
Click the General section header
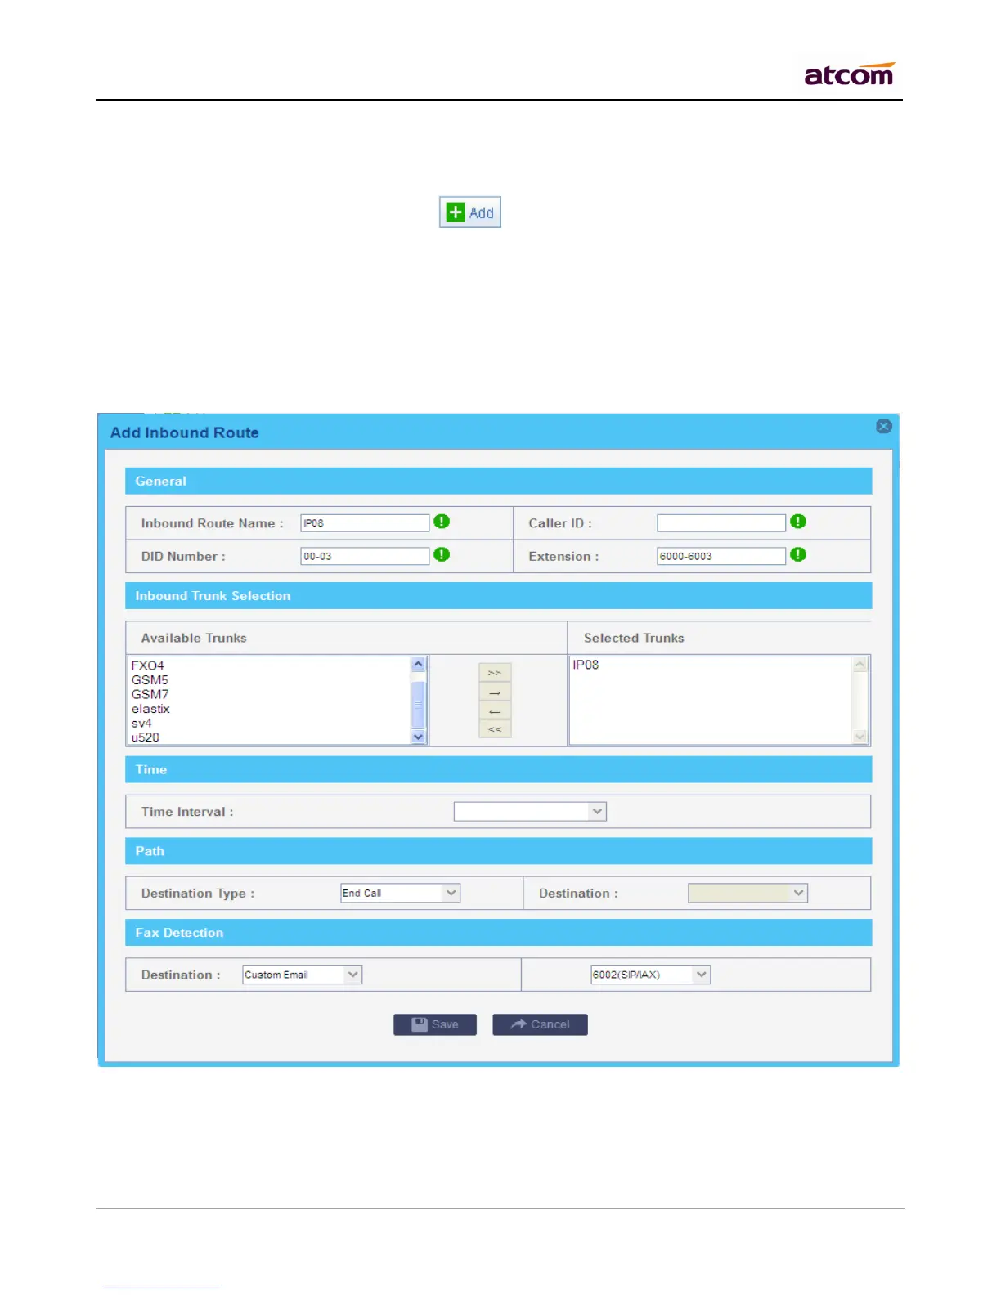point(498,481)
